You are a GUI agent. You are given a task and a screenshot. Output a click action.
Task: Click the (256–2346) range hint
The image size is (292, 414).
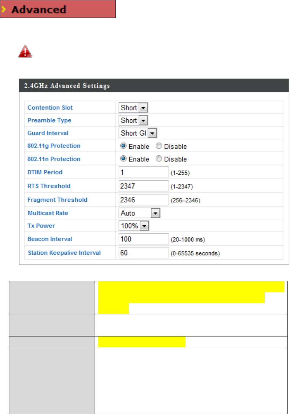click(185, 200)
